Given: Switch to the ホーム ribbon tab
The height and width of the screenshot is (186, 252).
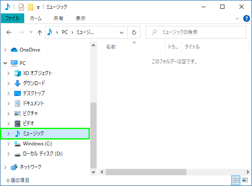Looking at the screenshot, I should click(36, 18).
